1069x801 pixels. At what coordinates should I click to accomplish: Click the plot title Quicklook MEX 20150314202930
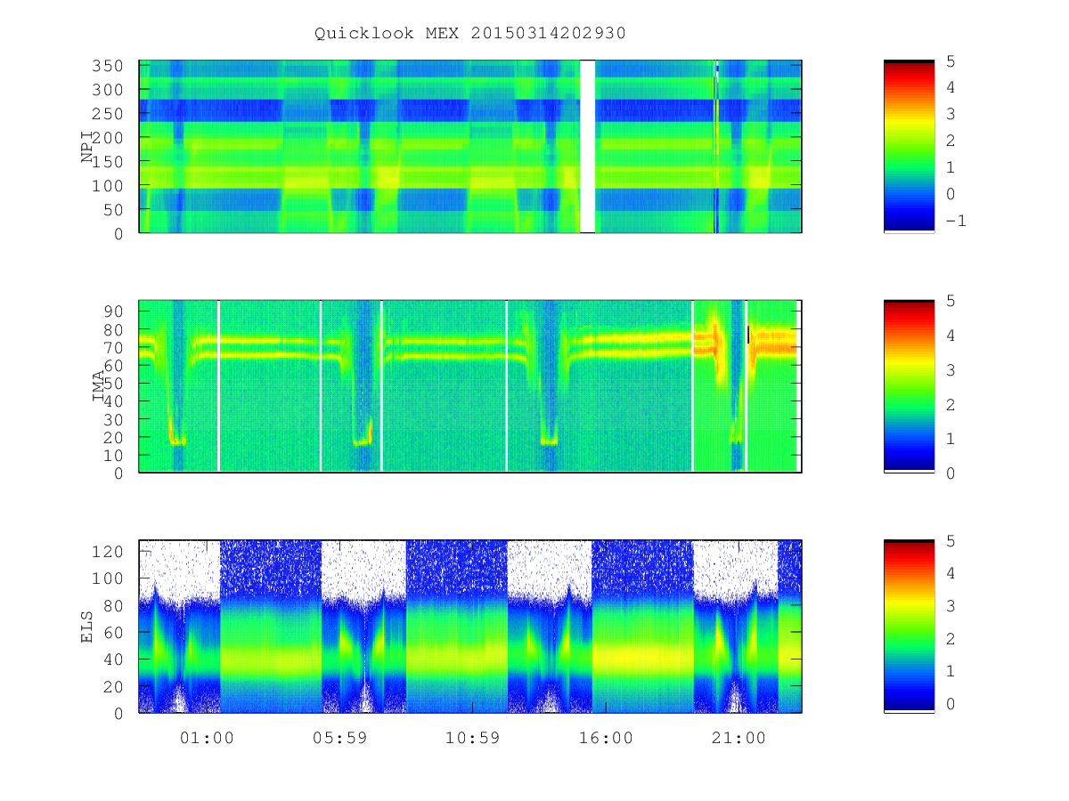[470, 33]
